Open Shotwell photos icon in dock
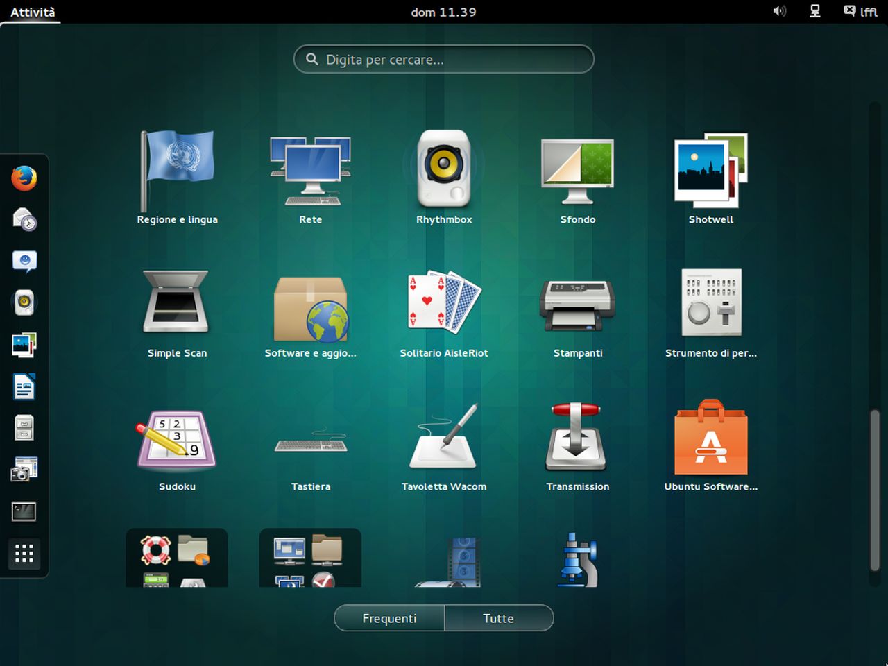This screenshot has width=888, height=666. [24, 345]
